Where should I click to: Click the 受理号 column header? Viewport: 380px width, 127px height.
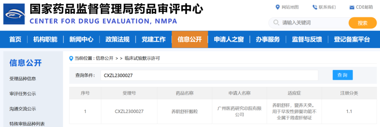129,93
